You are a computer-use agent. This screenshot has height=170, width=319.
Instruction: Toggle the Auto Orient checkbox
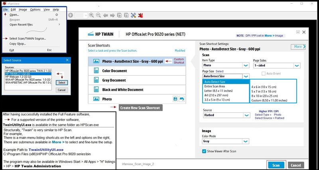coord(264,74)
